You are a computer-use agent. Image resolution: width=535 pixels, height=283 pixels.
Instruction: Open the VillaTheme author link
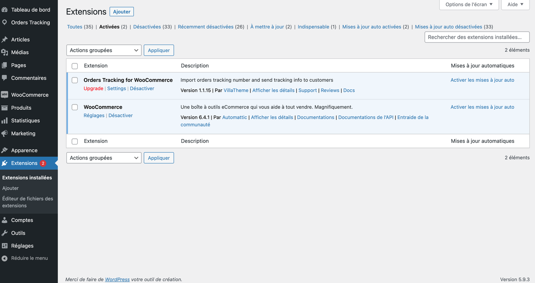[236, 90]
